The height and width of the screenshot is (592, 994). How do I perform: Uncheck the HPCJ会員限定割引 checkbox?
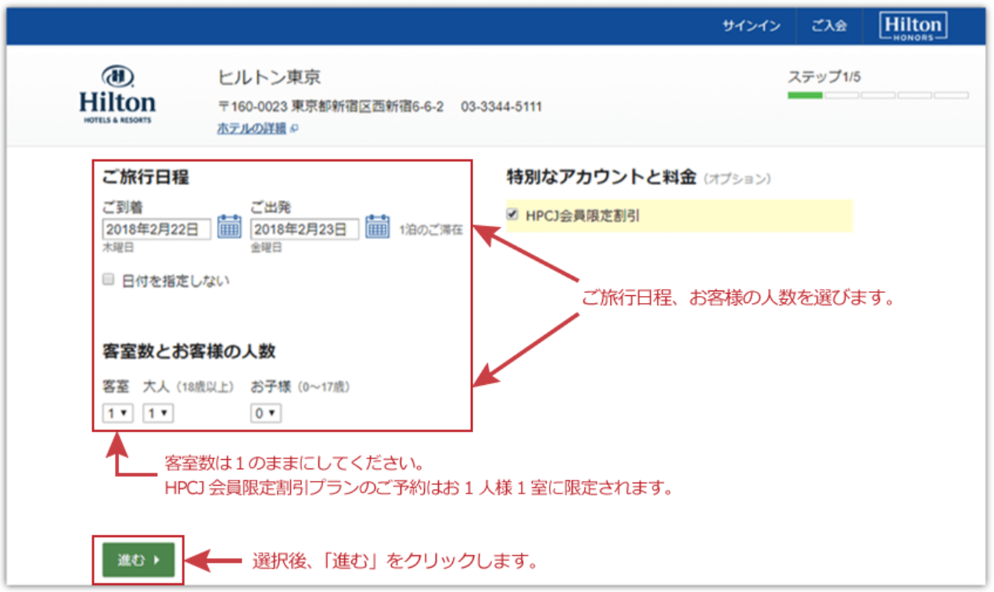[513, 215]
